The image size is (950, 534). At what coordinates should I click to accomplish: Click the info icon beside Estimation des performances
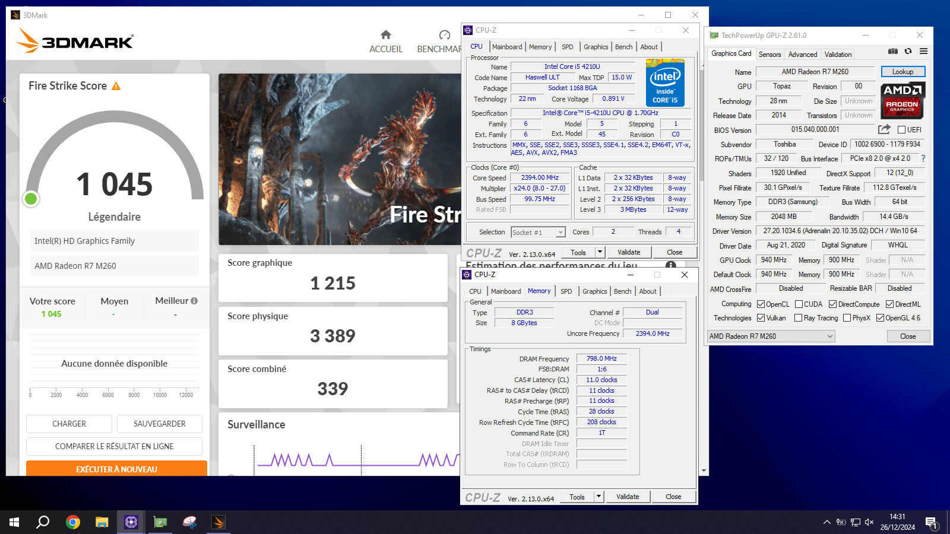point(671,265)
